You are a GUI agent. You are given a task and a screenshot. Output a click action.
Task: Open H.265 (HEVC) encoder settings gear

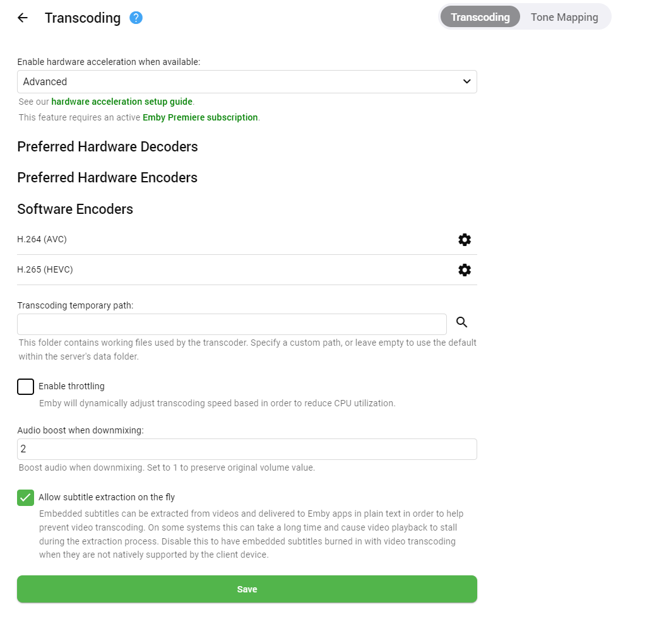tap(465, 270)
